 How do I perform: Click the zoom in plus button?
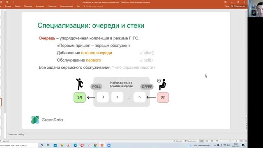(x=237, y=141)
